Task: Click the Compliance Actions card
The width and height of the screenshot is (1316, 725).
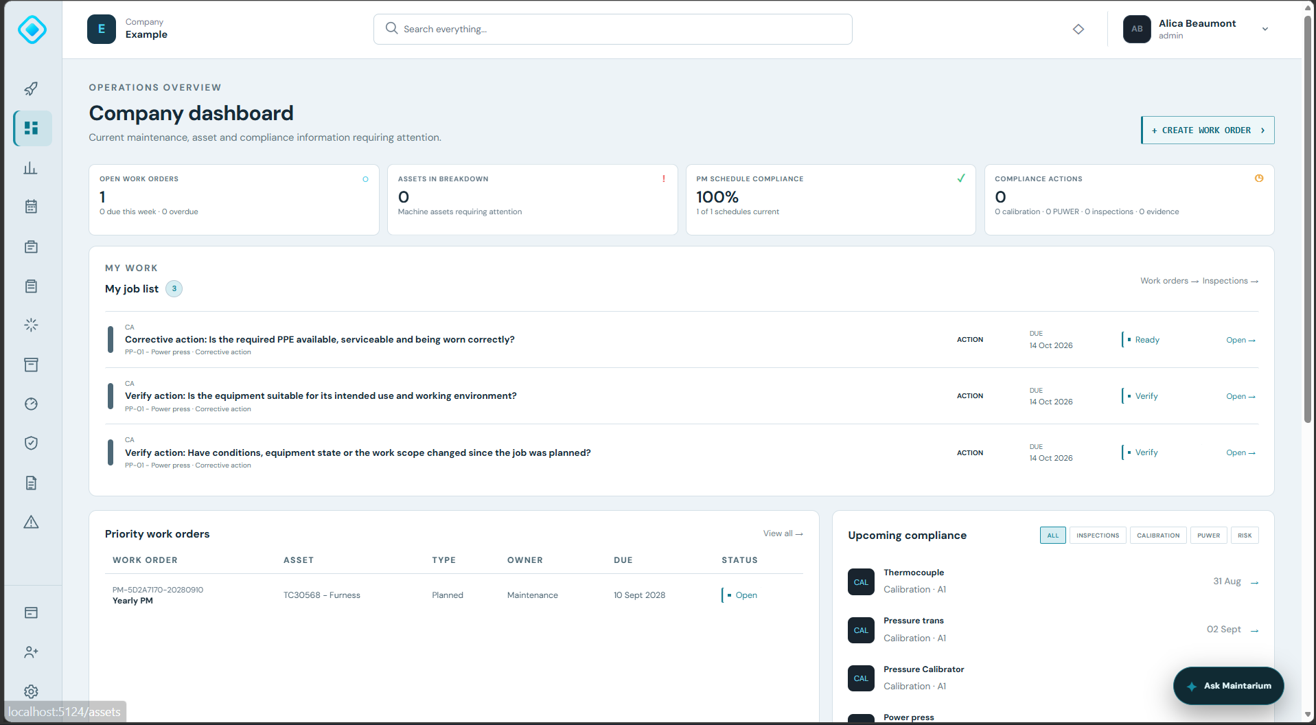Action: (1129, 200)
